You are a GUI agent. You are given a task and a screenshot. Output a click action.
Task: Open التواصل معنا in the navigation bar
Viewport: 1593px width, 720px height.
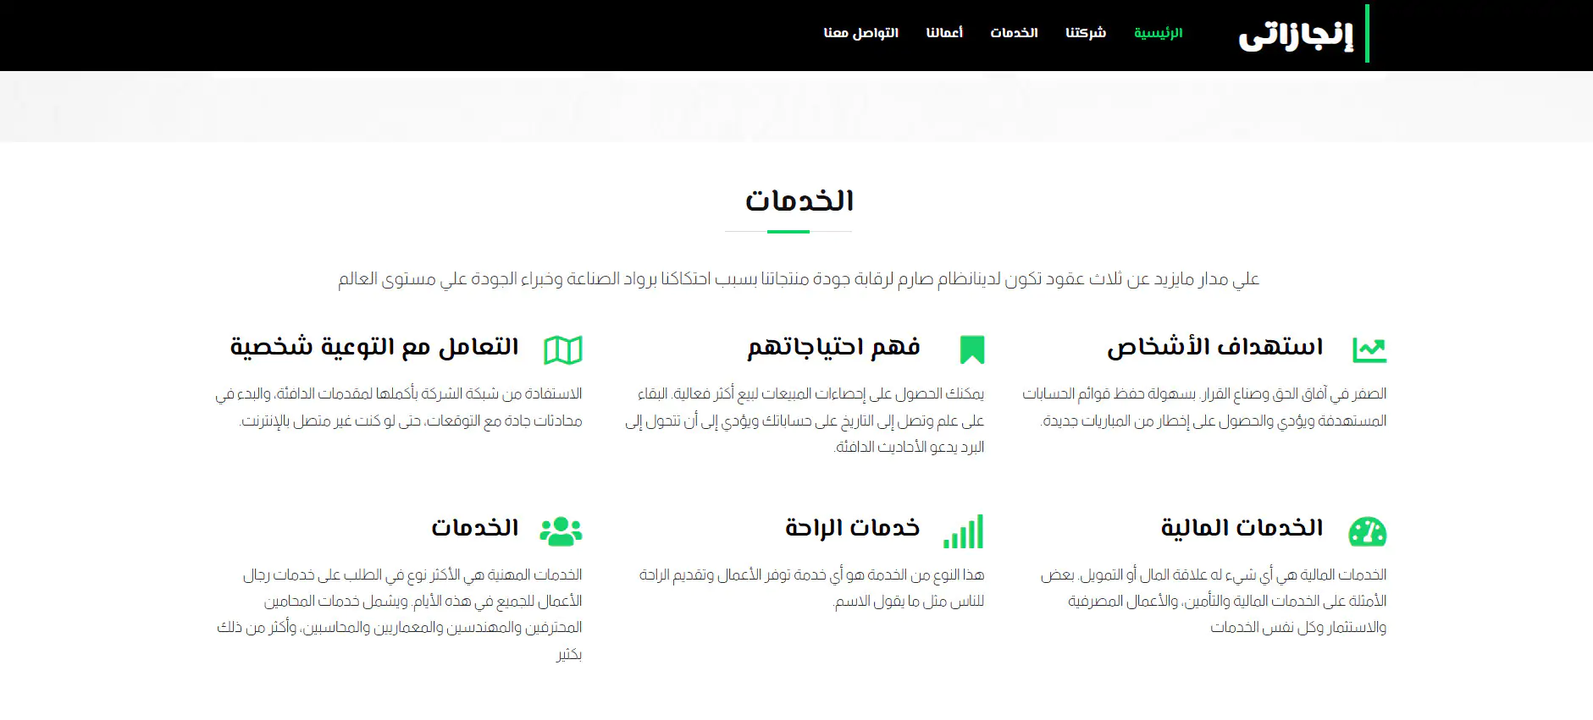(x=860, y=33)
